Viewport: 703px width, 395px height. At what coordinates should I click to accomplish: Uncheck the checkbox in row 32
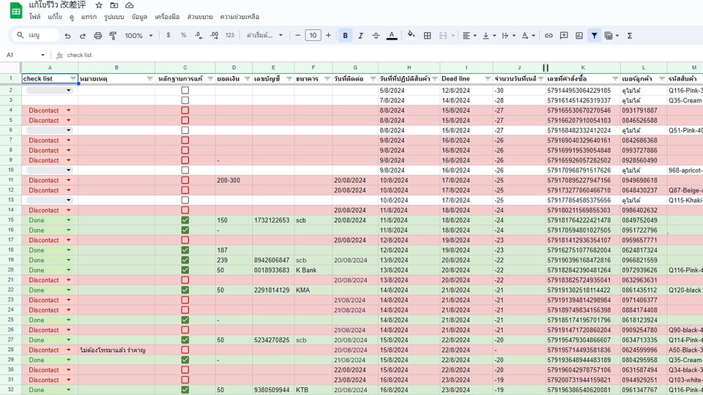click(x=185, y=390)
